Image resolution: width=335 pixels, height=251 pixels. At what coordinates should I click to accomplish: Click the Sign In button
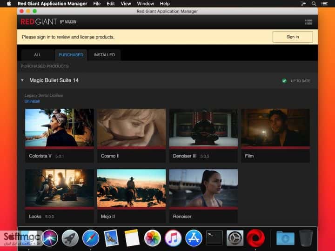click(293, 37)
